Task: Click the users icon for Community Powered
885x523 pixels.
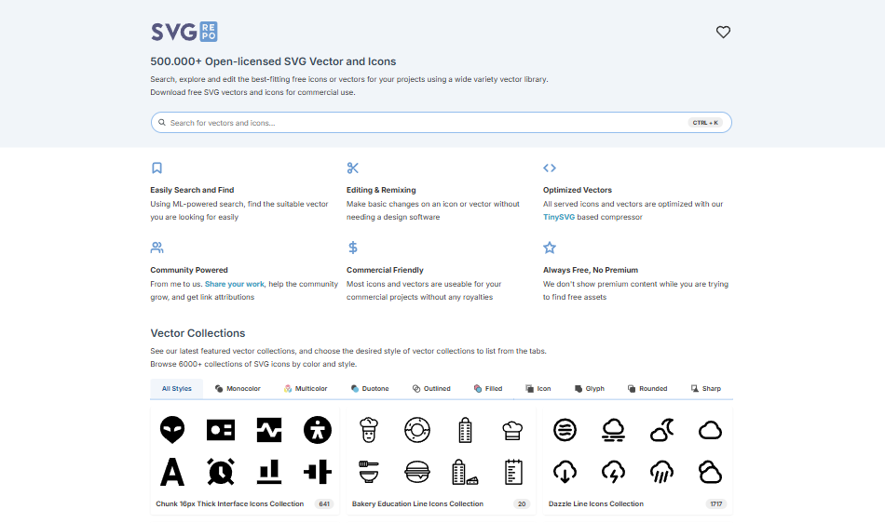Action: [x=157, y=248]
